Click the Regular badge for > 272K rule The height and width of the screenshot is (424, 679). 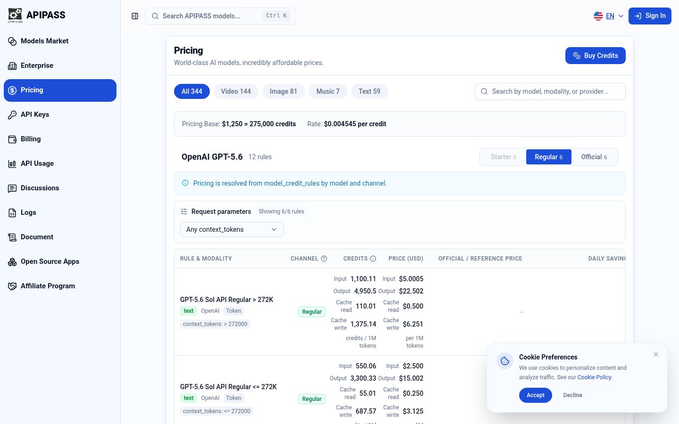[x=312, y=312]
